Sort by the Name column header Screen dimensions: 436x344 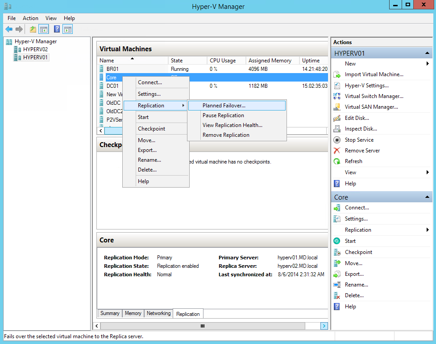tap(133, 60)
